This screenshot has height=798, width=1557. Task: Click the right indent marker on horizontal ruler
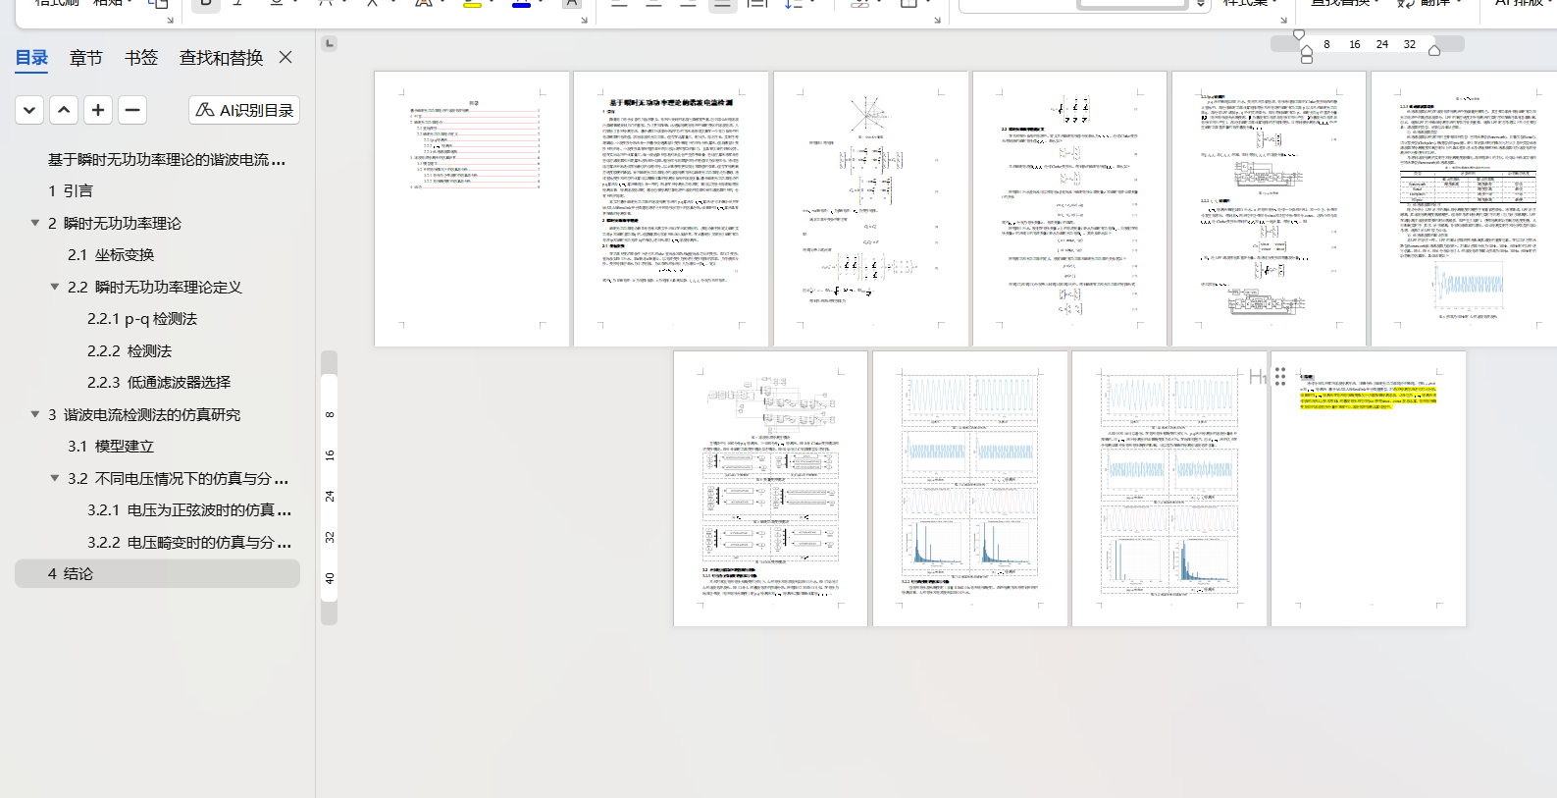pyautogui.click(x=1434, y=50)
